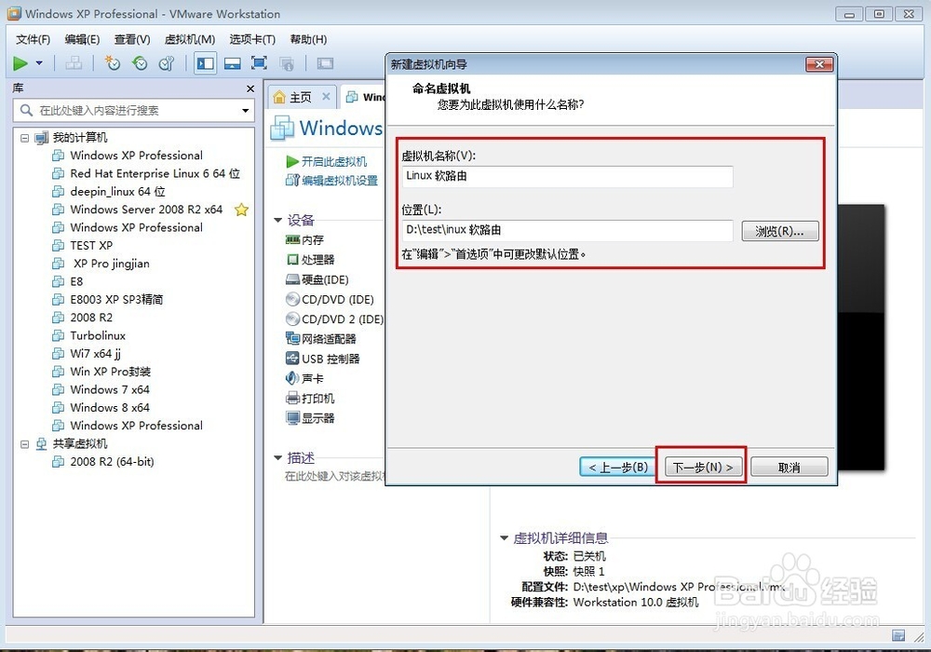Close the library panel

[x=250, y=88]
